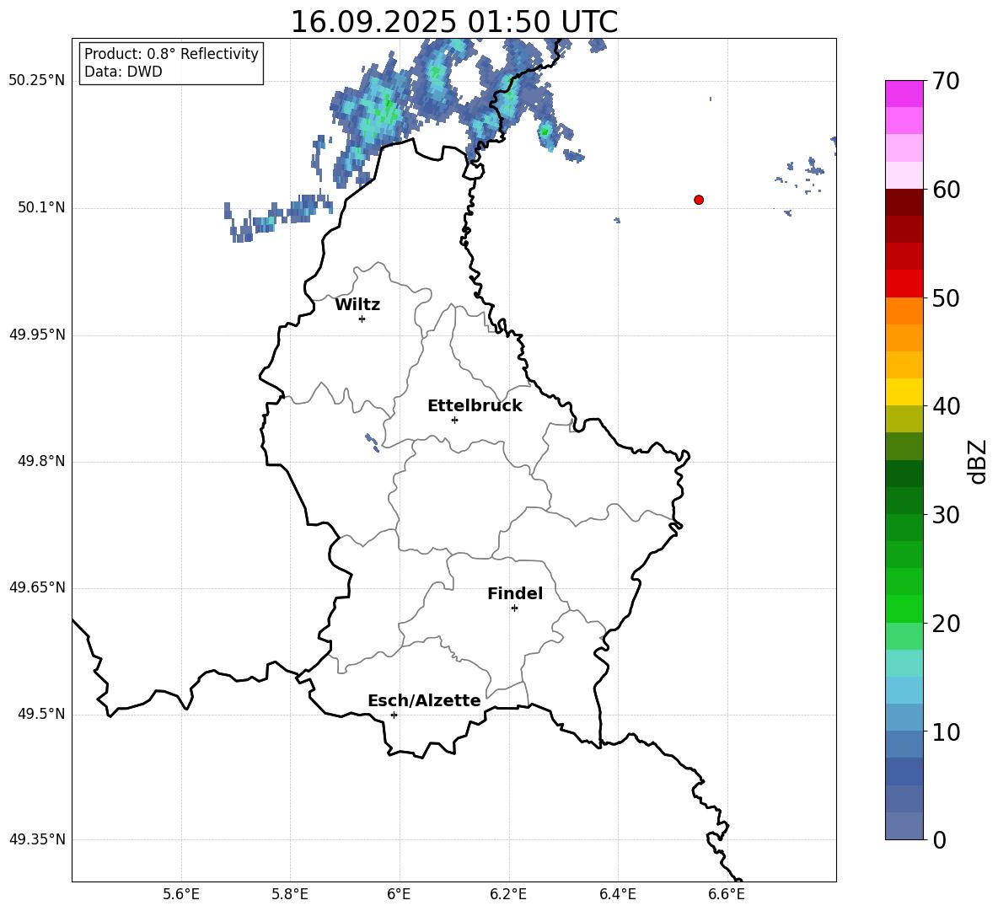998x911 pixels.
Task: Click the 5.8°E longitude label
Action: point(290,894)
